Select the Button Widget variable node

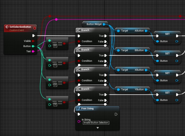94,24
